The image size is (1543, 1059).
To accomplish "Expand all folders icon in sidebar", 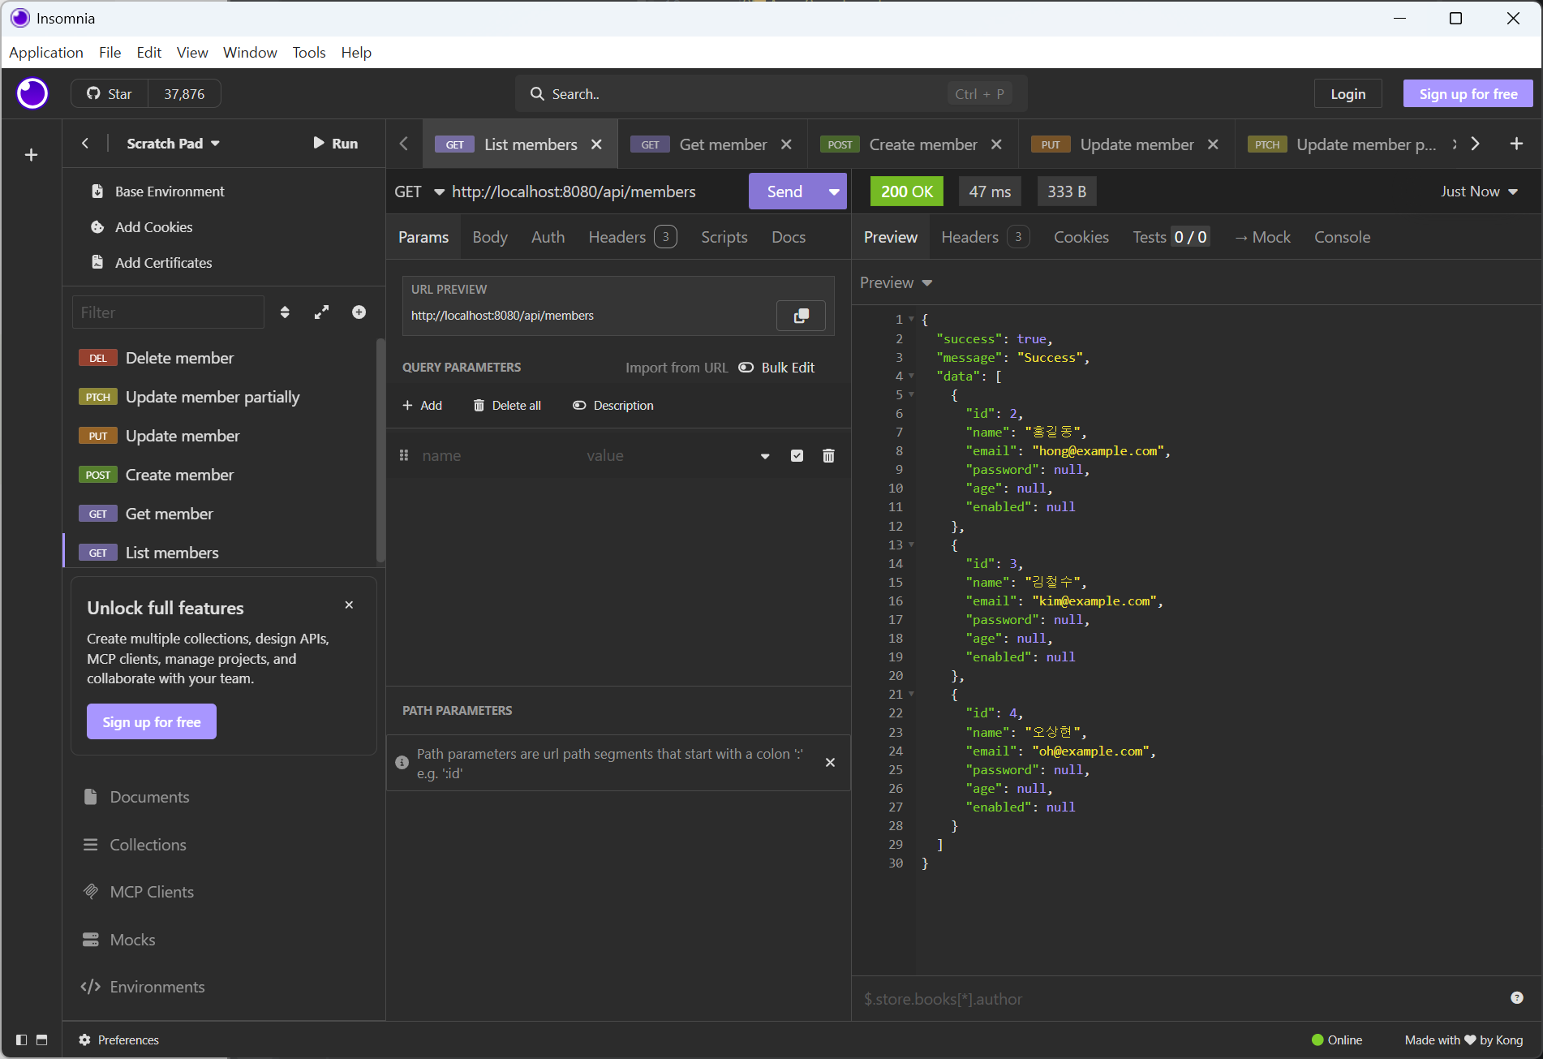I will point(322,312).
